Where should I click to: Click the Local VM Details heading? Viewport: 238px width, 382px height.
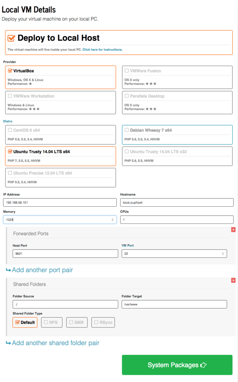29,10
